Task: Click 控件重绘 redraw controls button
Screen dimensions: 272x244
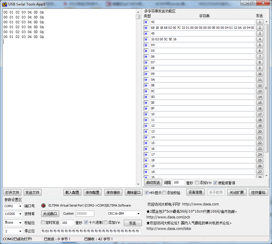Action: [258, 192]
